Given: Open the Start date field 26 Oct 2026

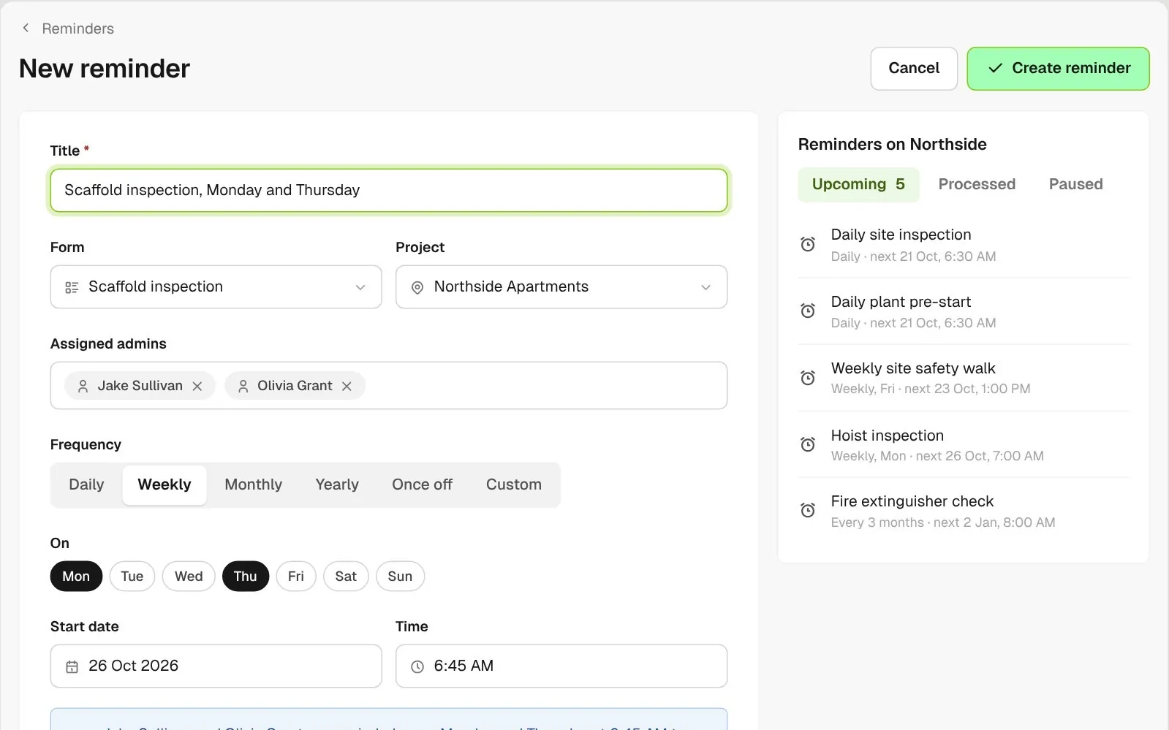Looking at the screenshot, I should pos(216,666).
